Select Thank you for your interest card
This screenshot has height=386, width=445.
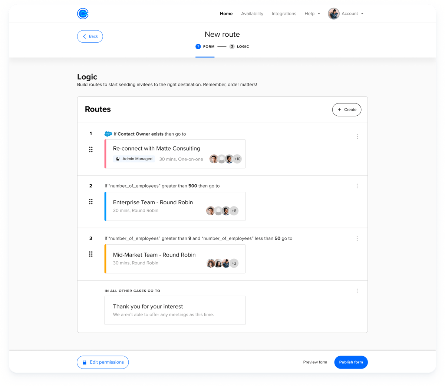click(175, 310)
